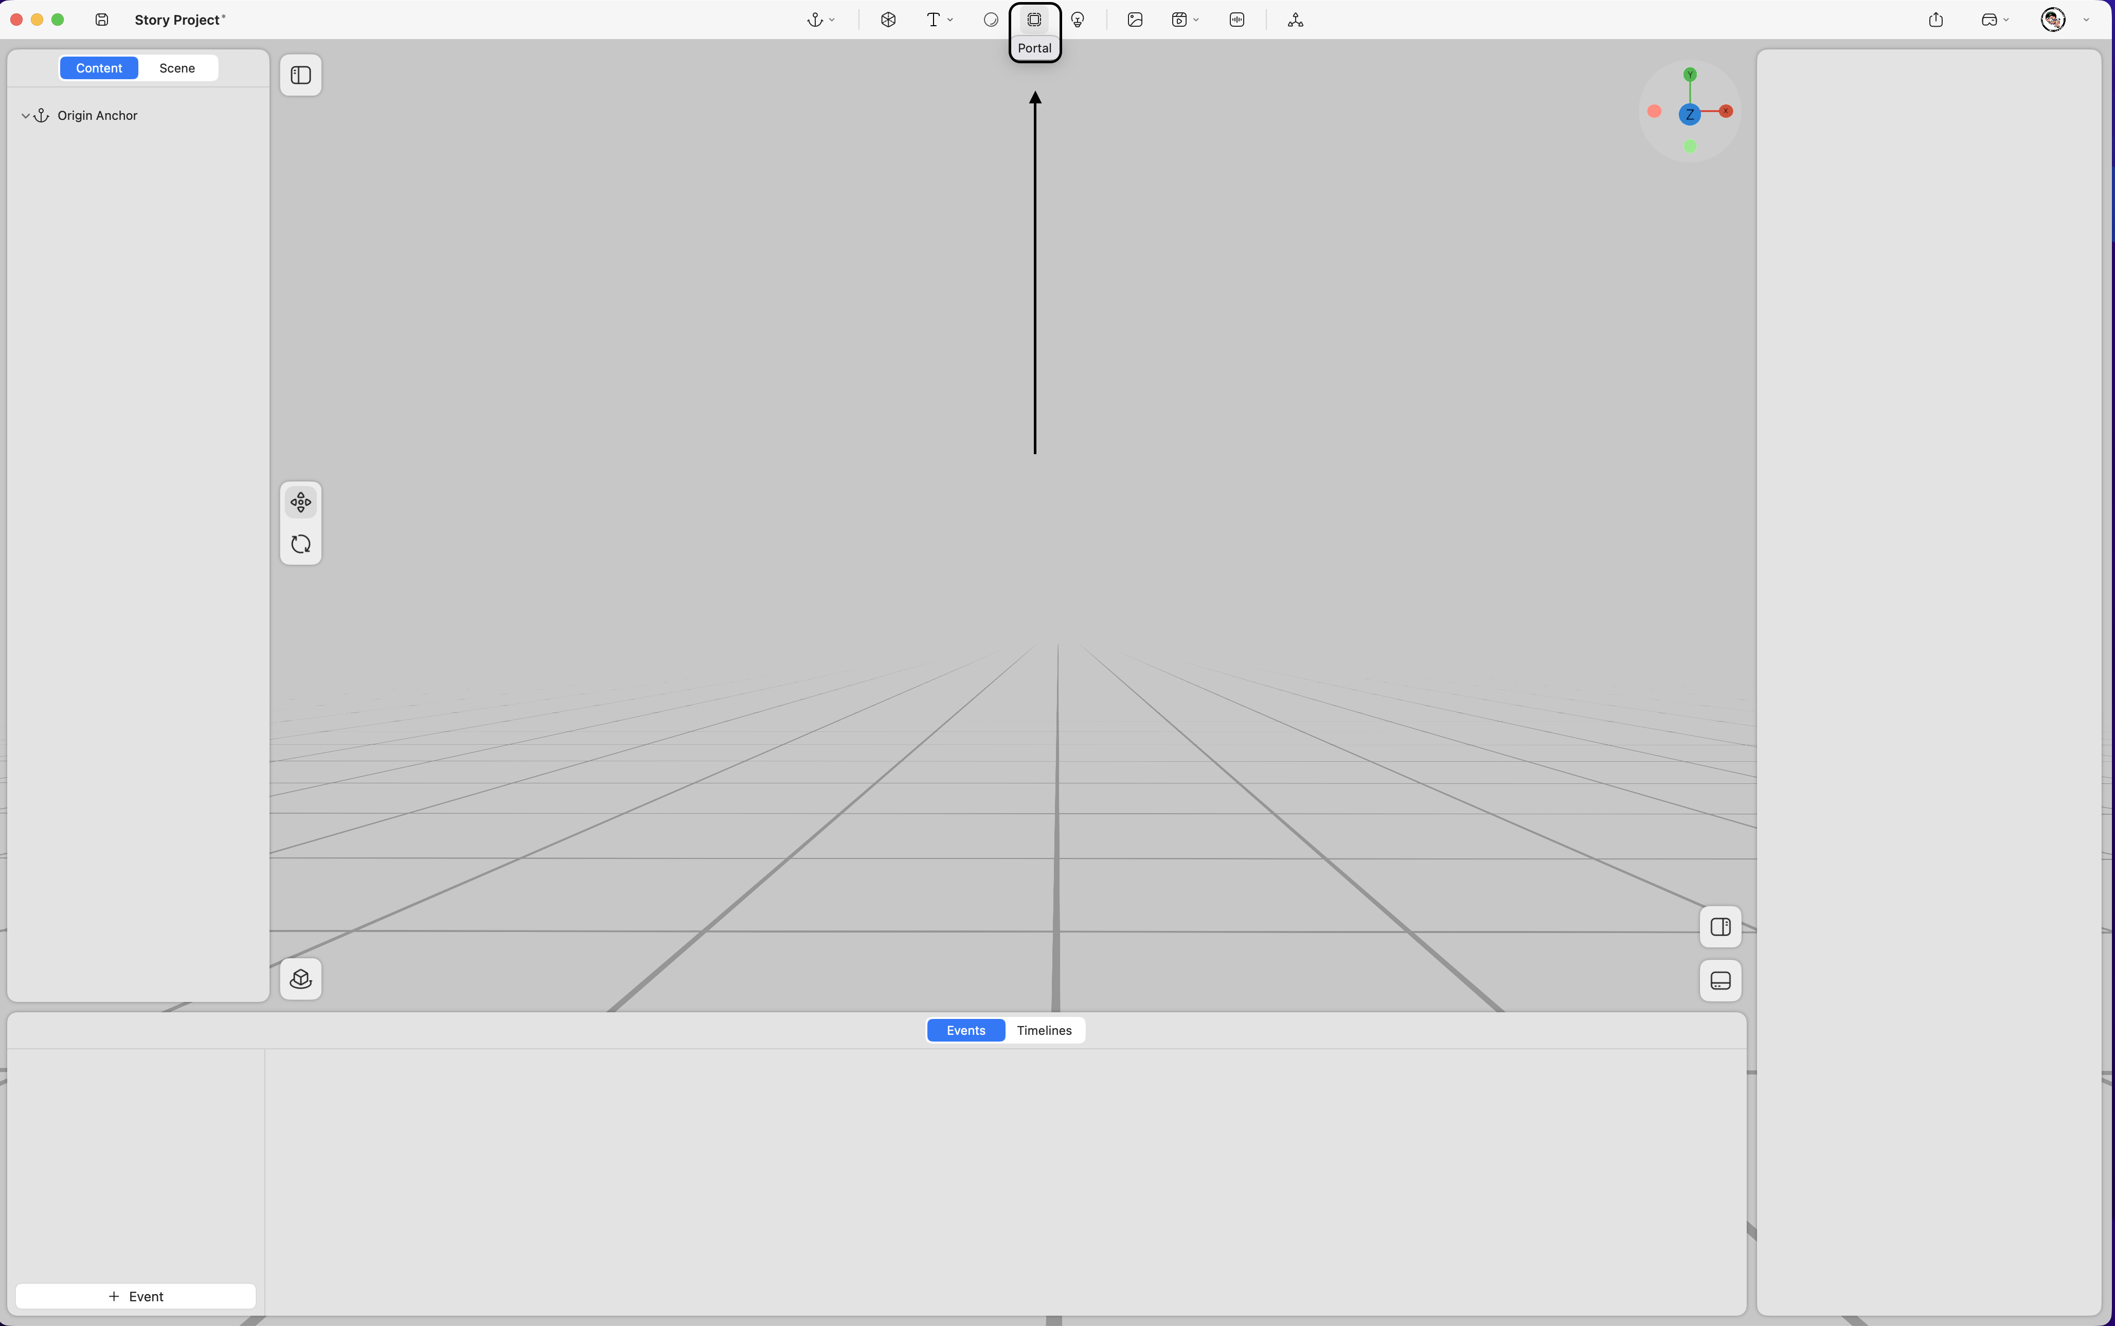Click the Portal tool in toolbar
Image resolution: width=2115 pixels, height=1326 pixels.
point(1034,20)
